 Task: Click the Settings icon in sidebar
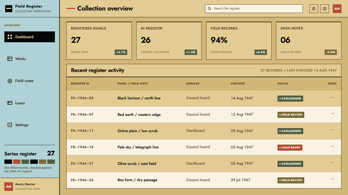click(10, 125)
